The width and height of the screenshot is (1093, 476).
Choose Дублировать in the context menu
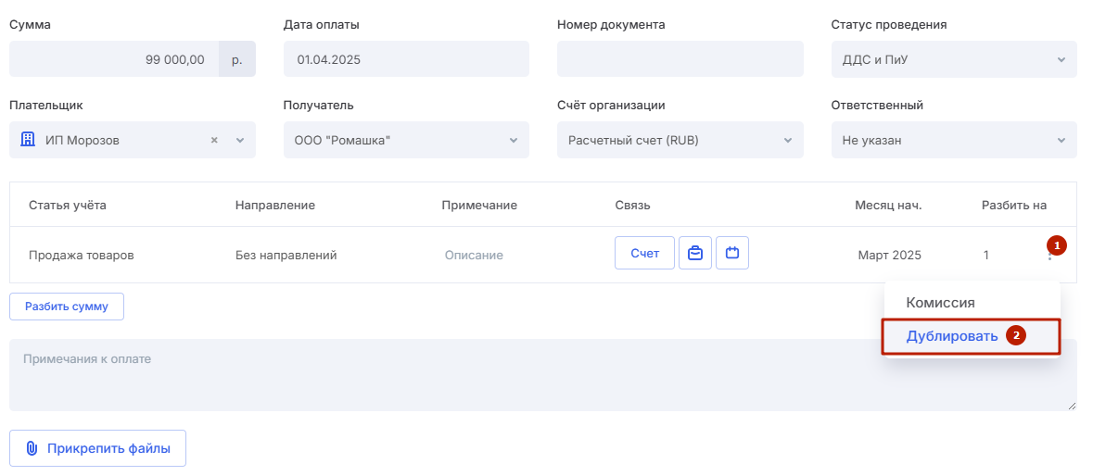pyautogui.click(x=951, y=336)
